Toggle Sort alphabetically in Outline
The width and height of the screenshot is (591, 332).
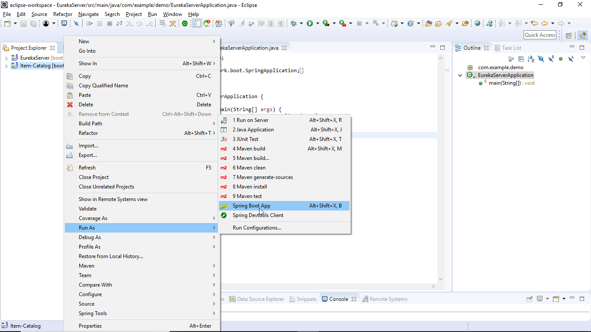[531, 59]
